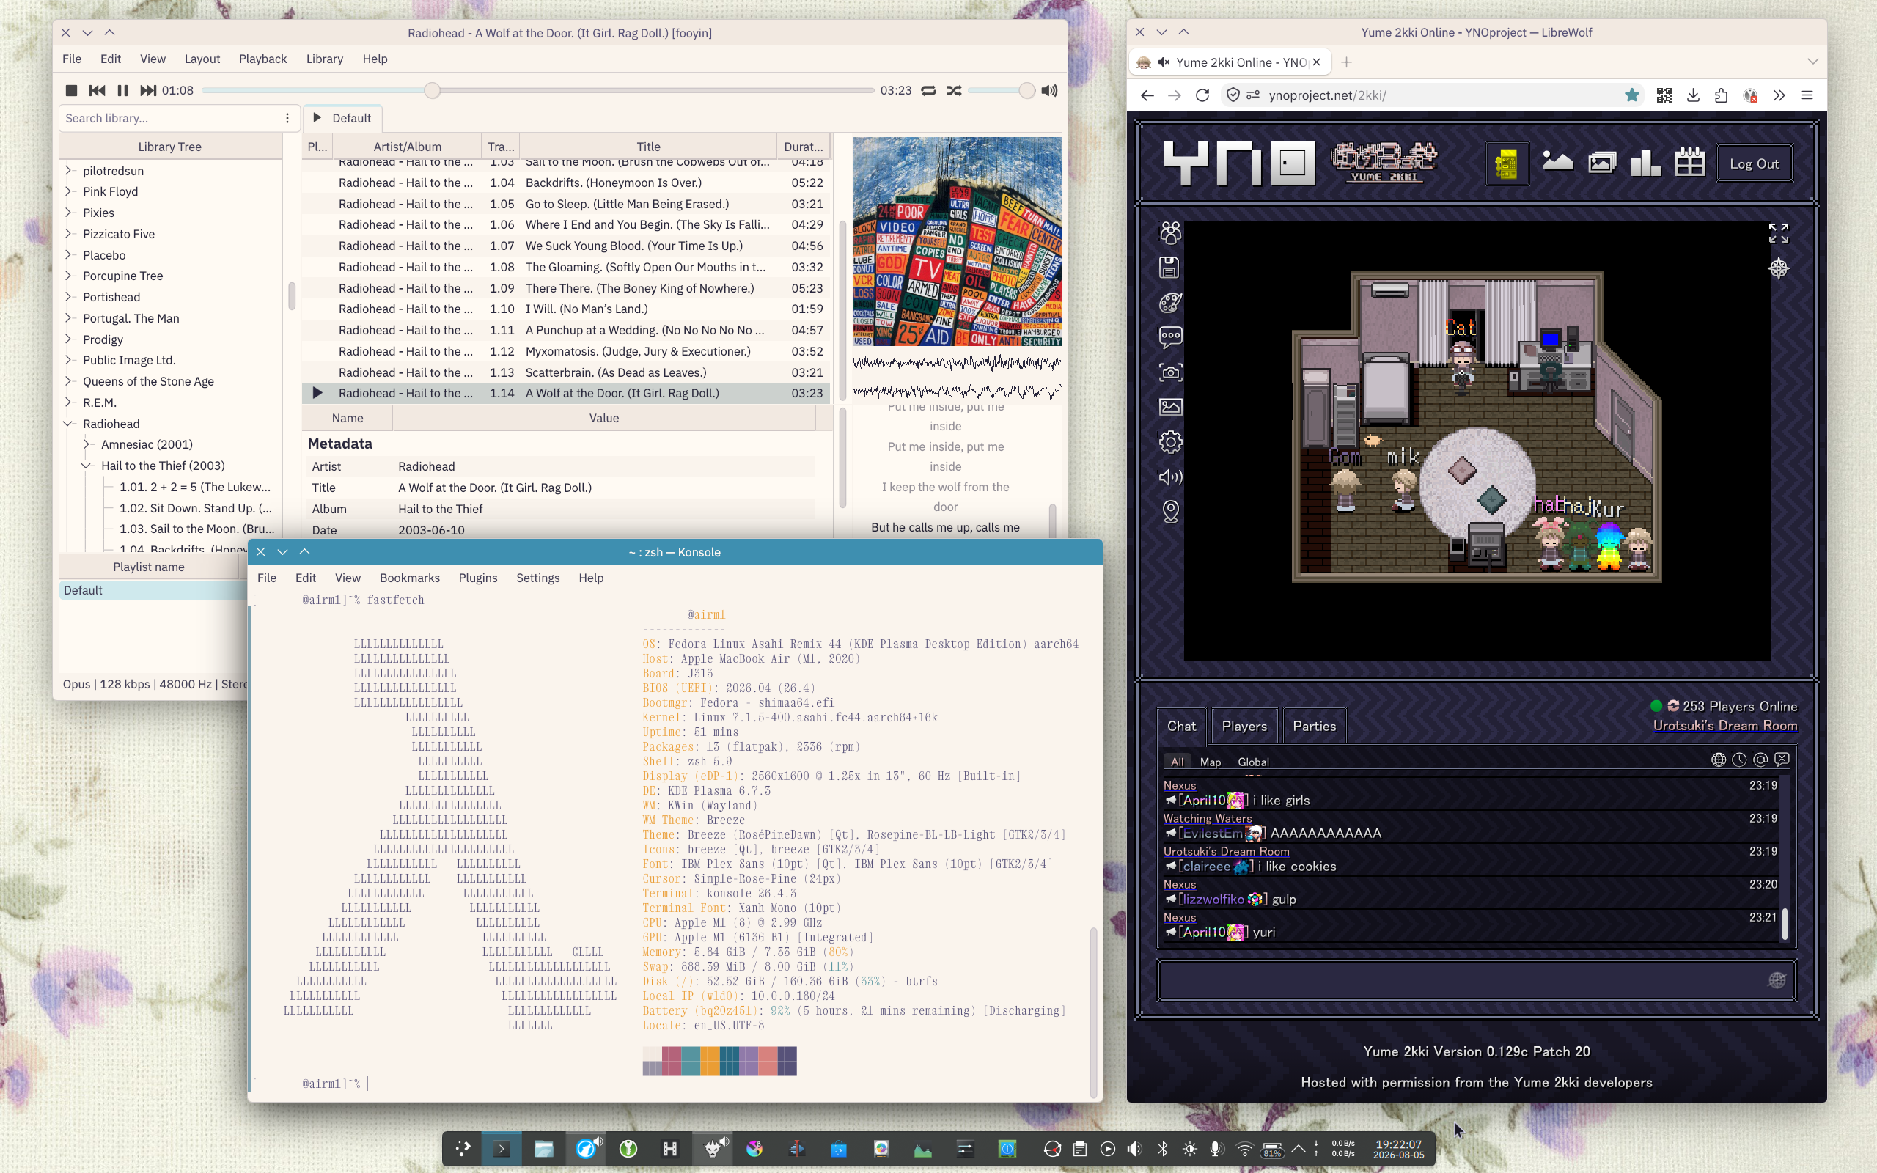Open the Playback menu in fooyin
The image size is (1877, 1173).
coord(262,59)
